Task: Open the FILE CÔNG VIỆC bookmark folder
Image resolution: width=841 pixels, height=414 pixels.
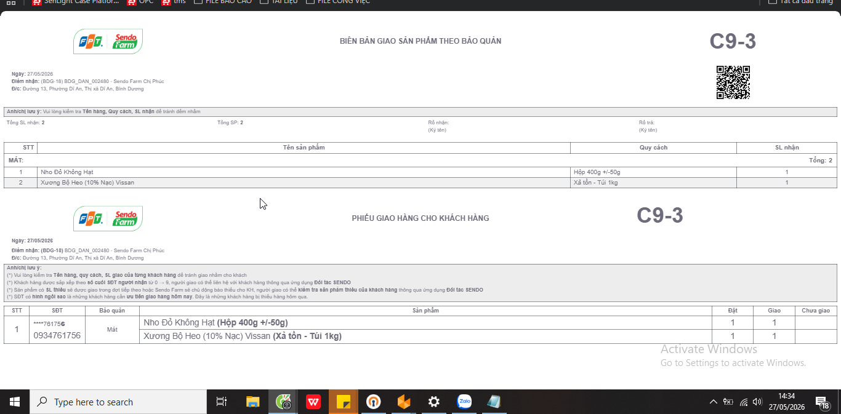Action: click(339, 2)
